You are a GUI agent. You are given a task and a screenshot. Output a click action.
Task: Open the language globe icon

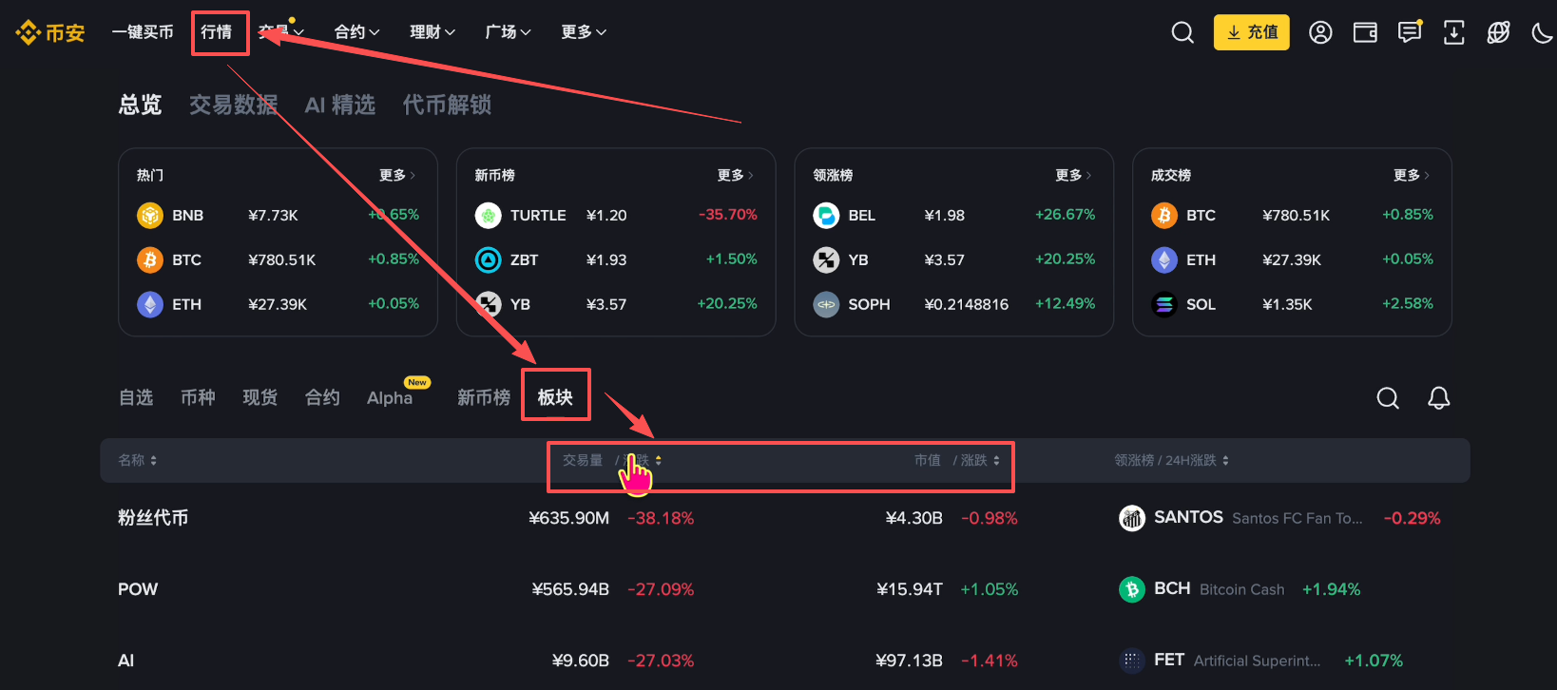[1498, 32]
